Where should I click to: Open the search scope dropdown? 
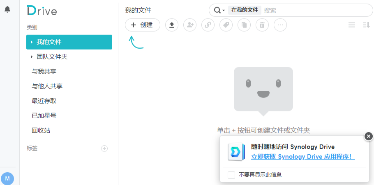(x=219, y=10)
